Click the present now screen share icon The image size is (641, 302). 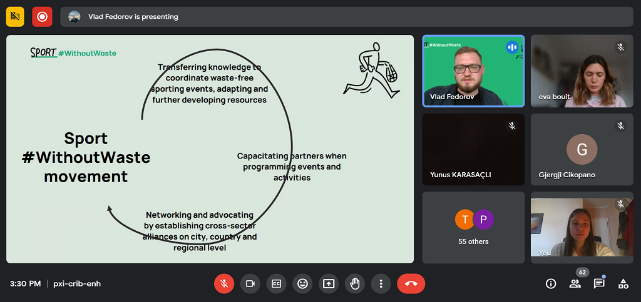329,284
